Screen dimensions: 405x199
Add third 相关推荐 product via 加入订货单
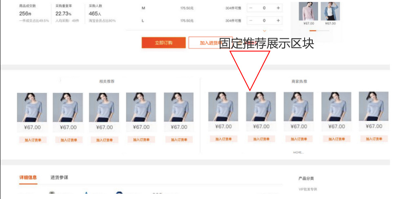(x=105, y=140)
